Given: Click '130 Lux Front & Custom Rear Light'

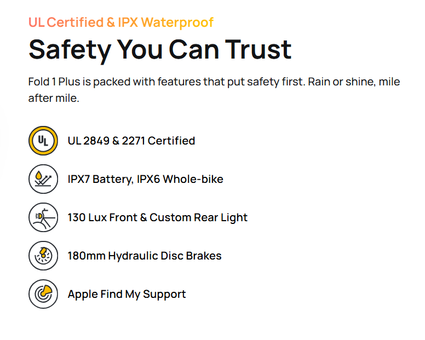Looking at the screenshot, I should [157, 217].
